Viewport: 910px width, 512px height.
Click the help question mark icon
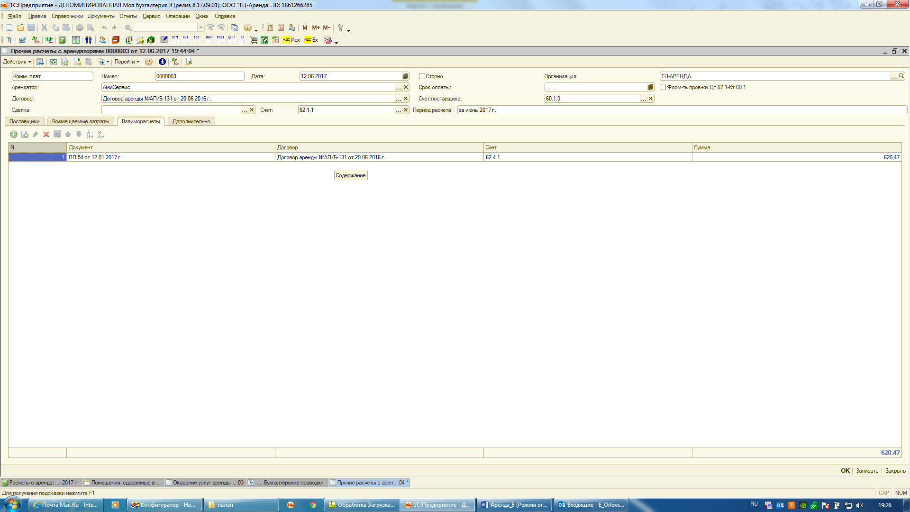pos(149,62)
